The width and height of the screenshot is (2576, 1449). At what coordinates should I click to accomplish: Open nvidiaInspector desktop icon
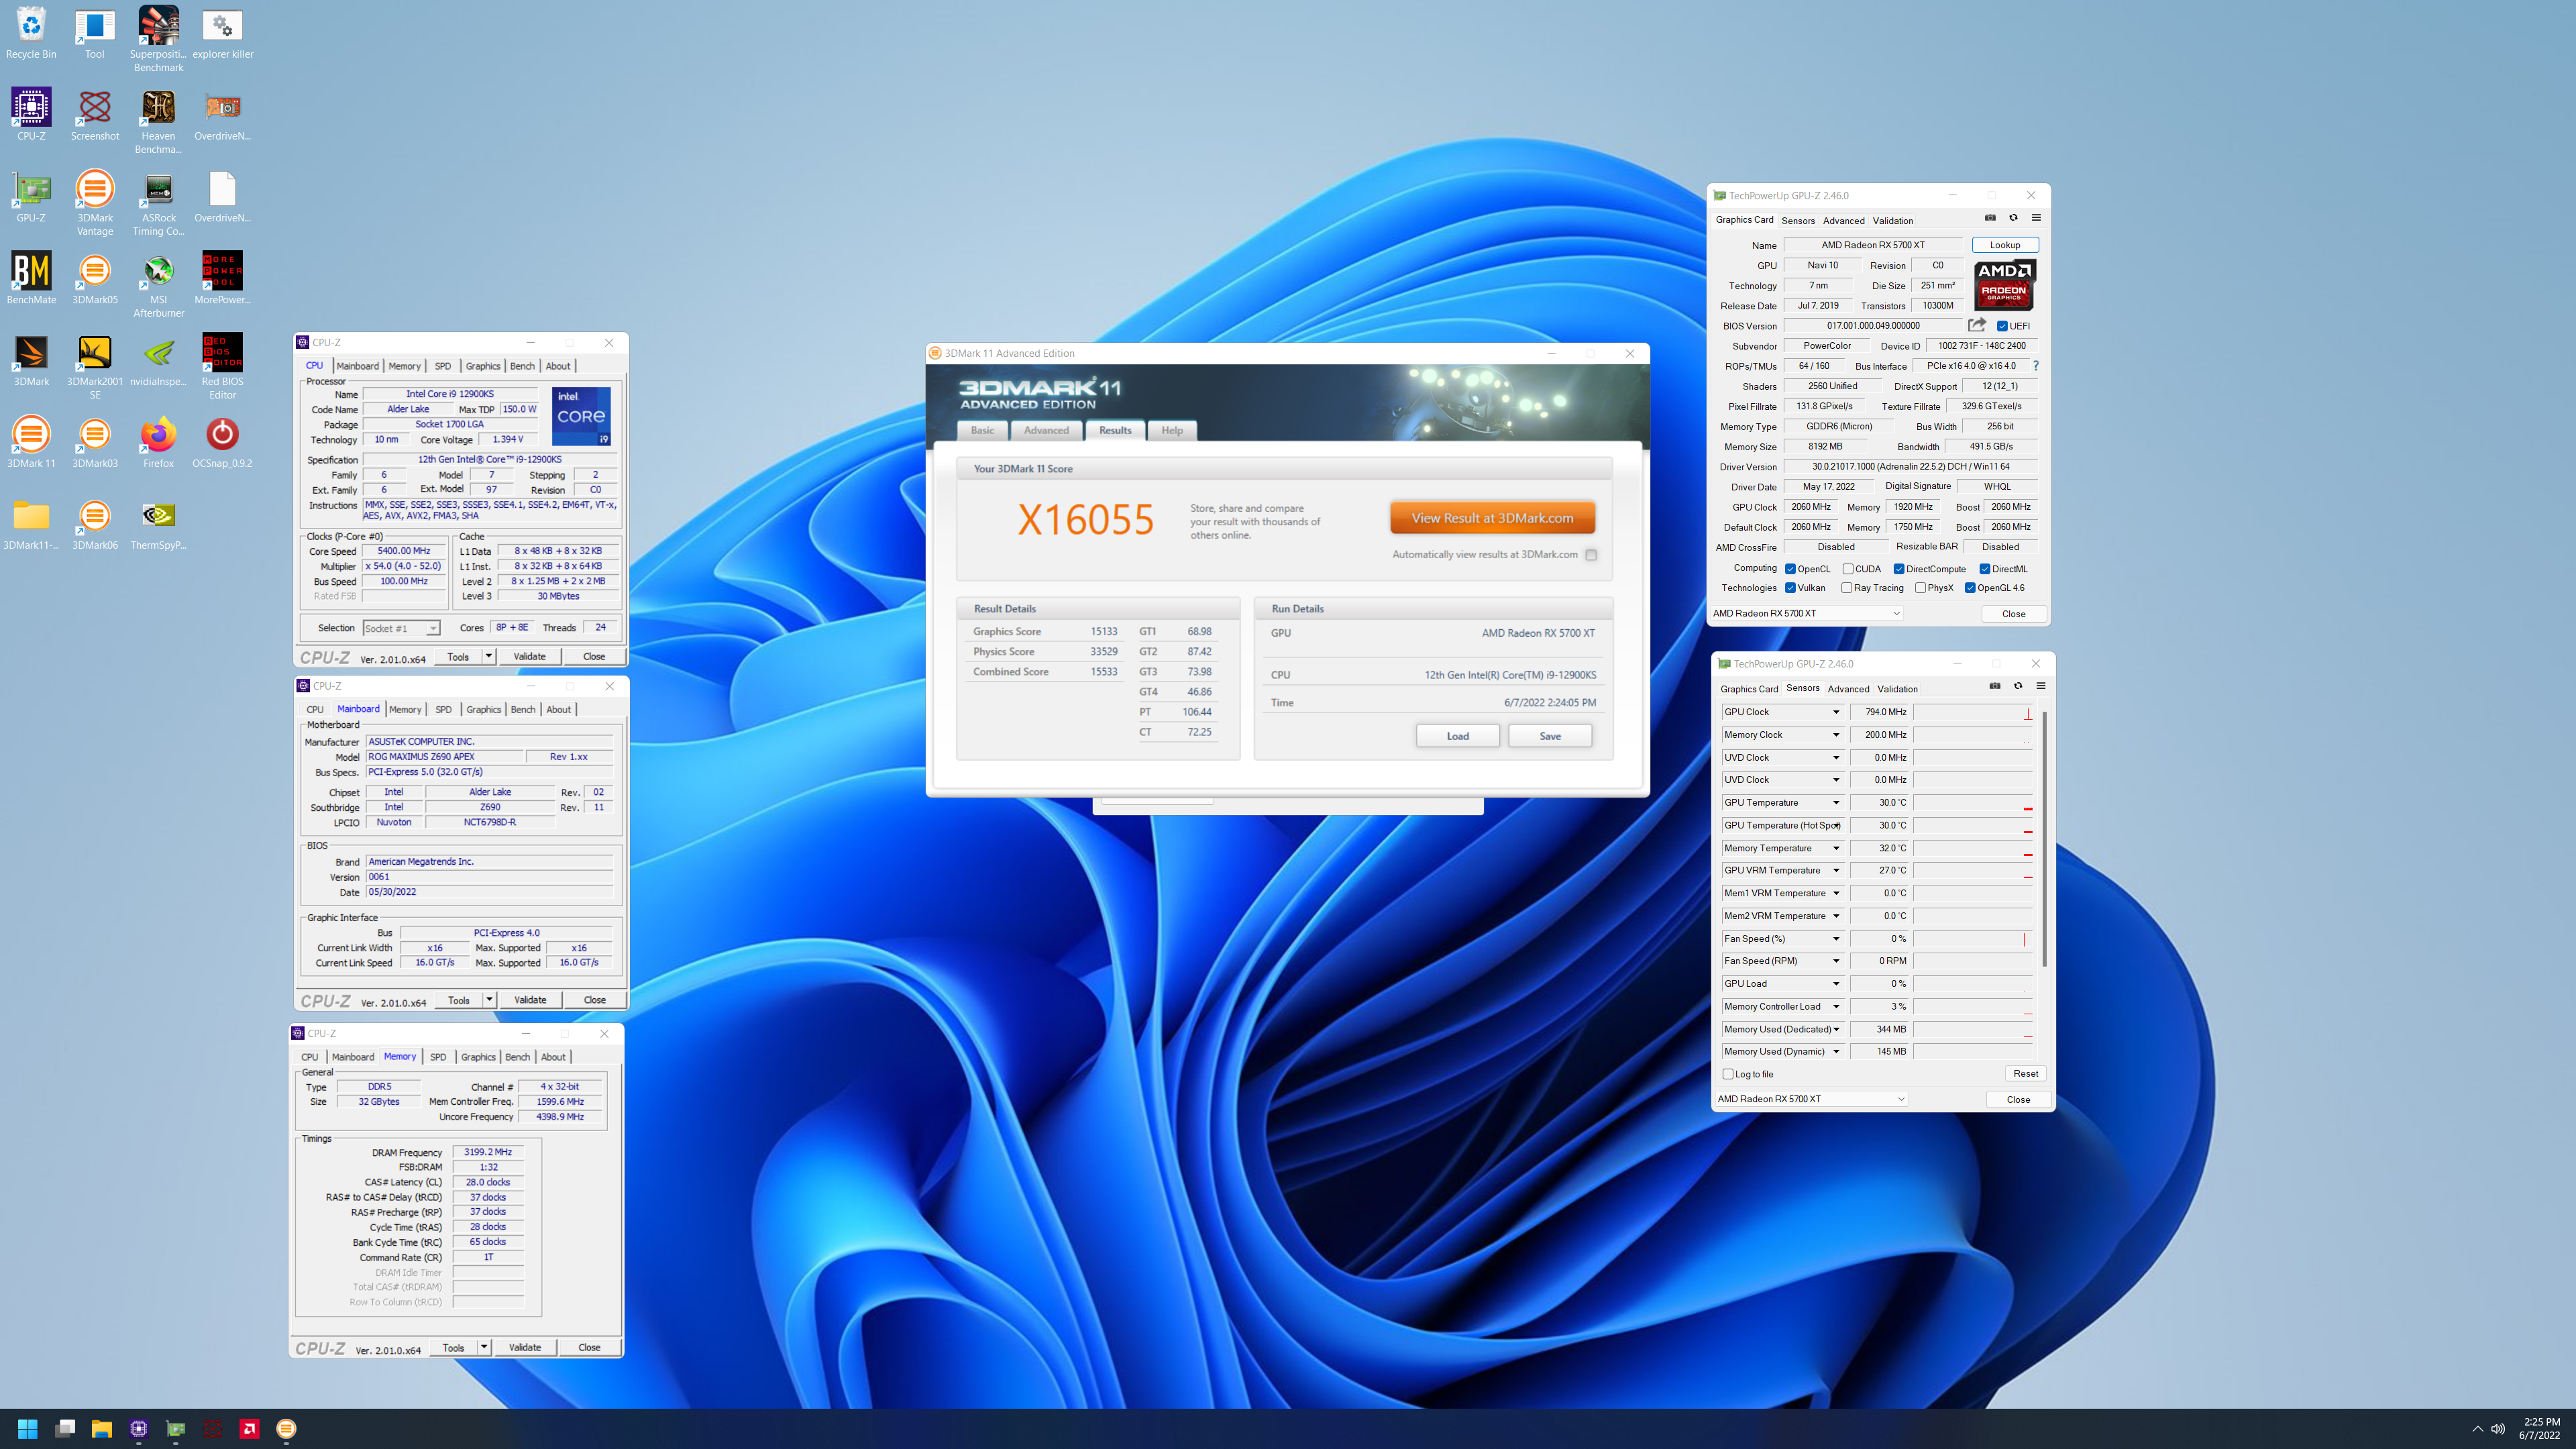(x=158, y=360)
